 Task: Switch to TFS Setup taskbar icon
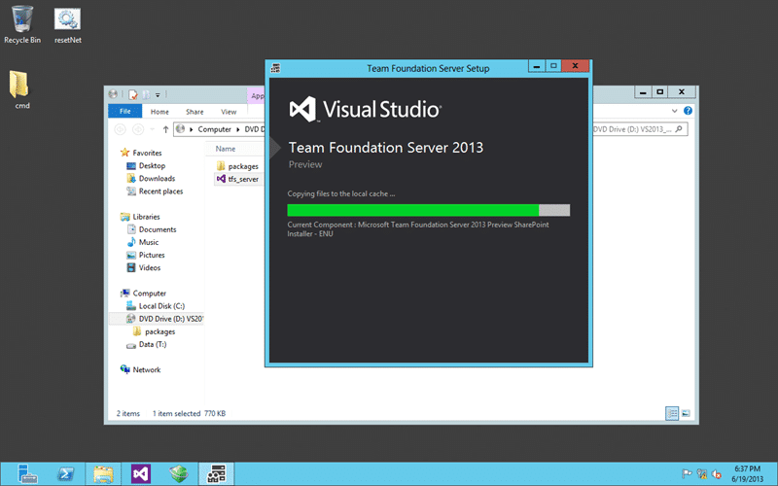click(x=216, y=474)
